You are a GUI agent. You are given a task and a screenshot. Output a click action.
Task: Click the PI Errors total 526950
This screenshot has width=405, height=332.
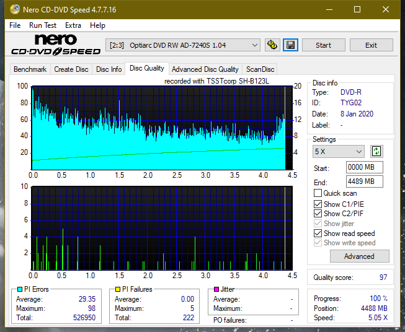tap(84, 318)
